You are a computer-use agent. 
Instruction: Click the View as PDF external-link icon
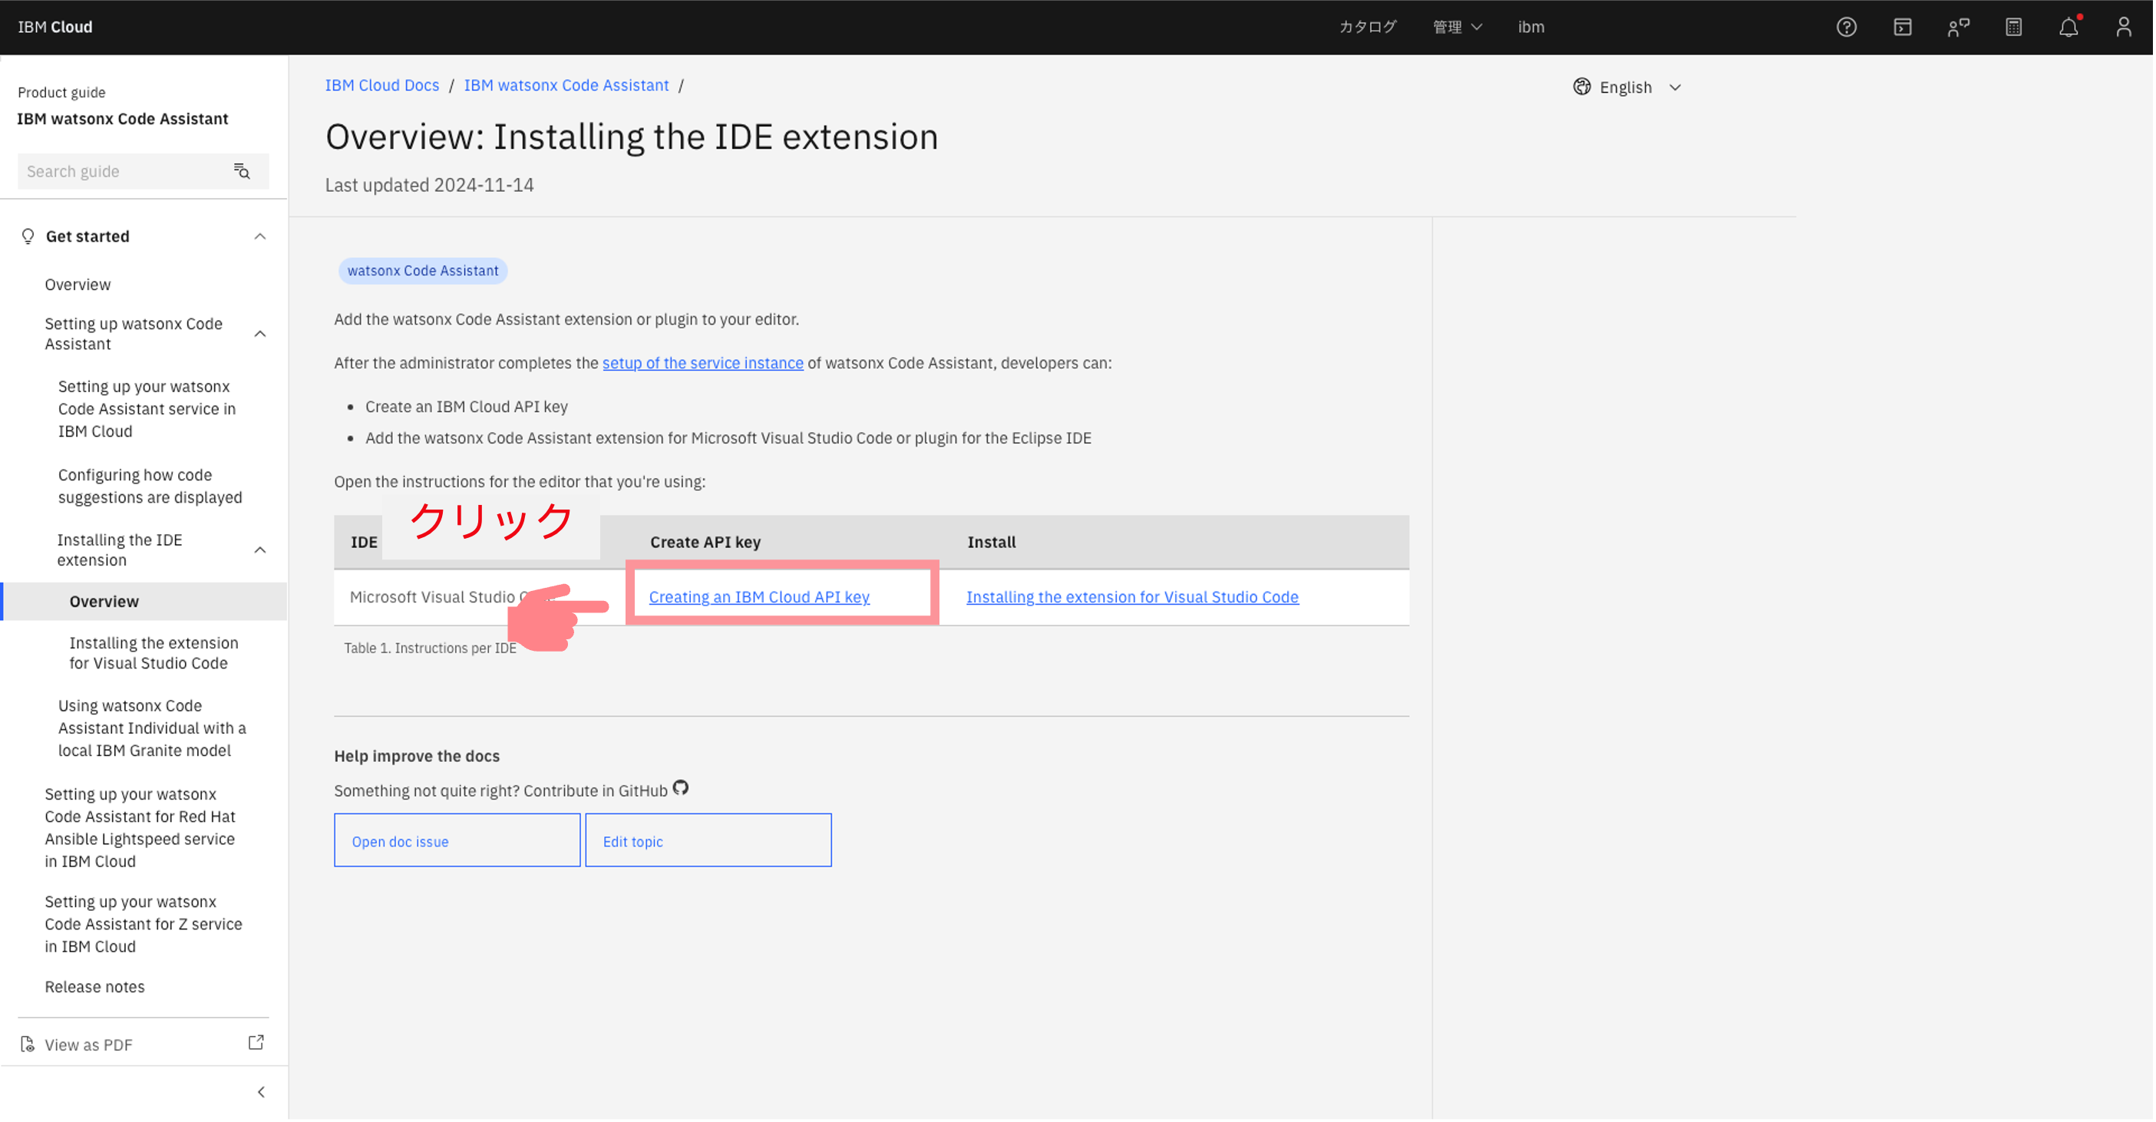256,1042
